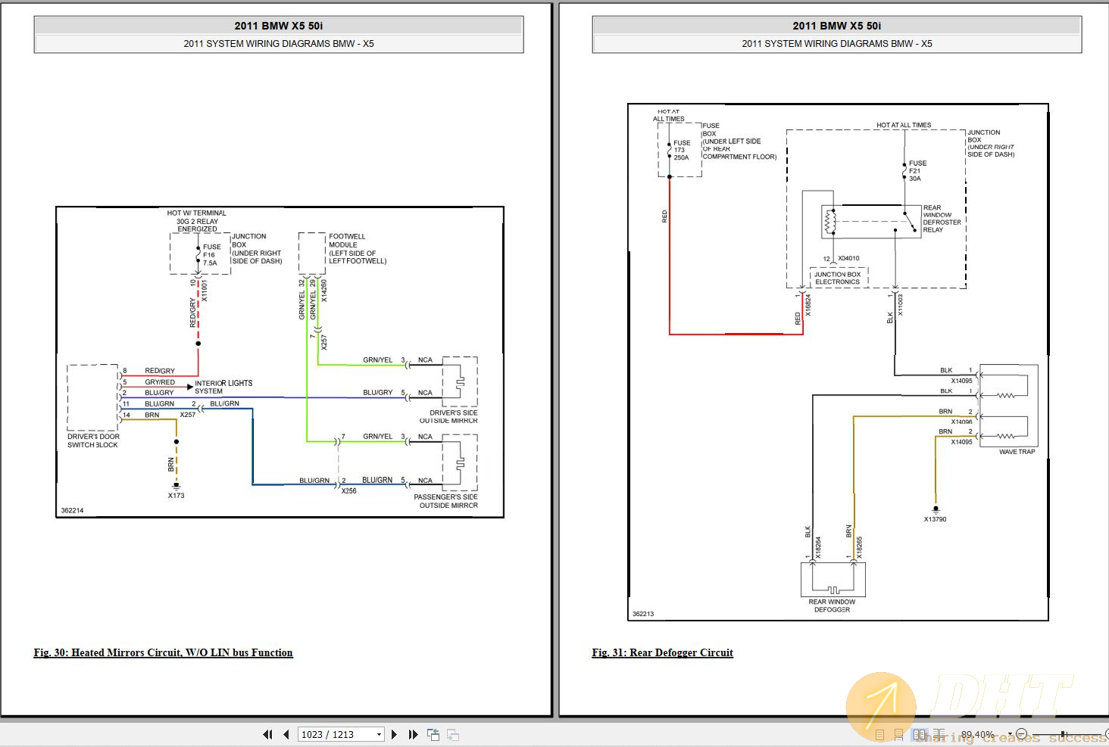Screen dimensions: 1109x747
Task: Switch to single page layout
Action: (879, 734)
